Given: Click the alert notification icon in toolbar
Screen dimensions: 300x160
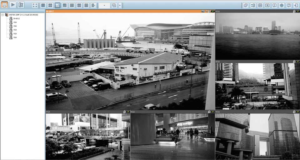Looking at the screenshot, I should pyautogui.click(x=274, y=5).
